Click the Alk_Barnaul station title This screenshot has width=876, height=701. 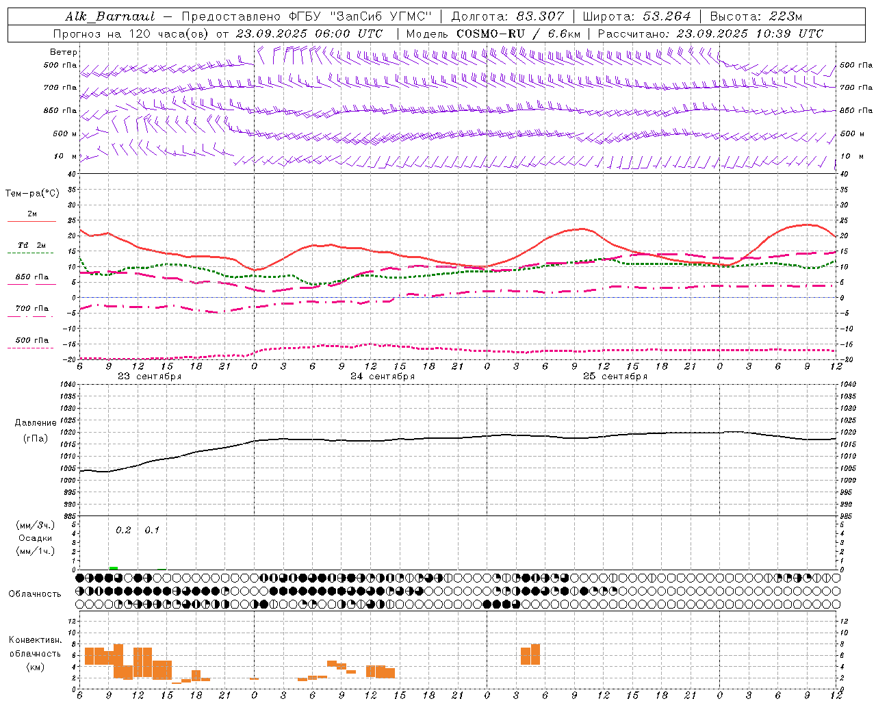(x=110, y=16)
